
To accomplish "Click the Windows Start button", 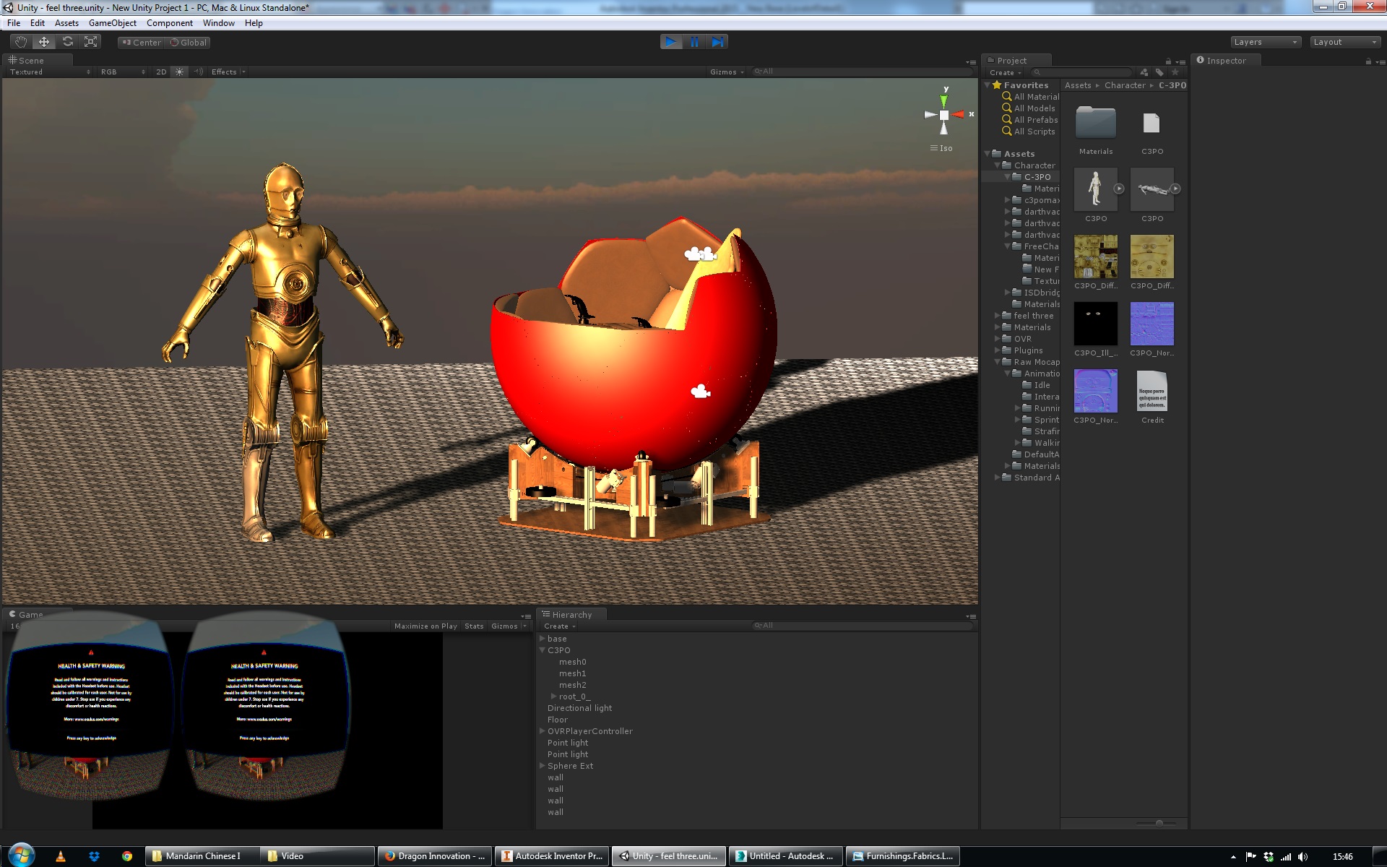I will (x=21, y=855).
